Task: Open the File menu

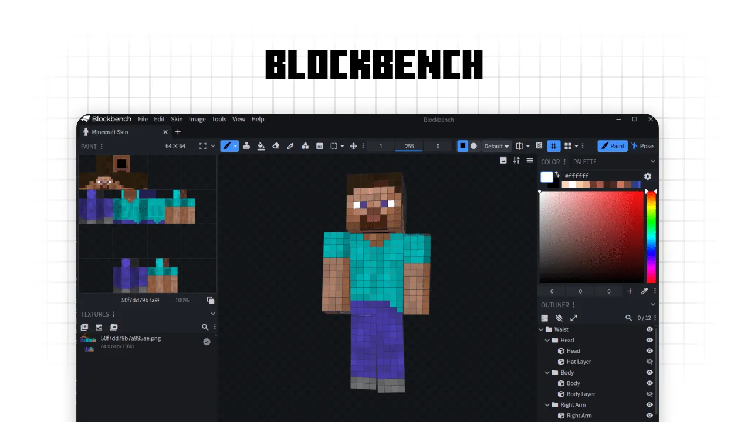Action: (143, 119)
